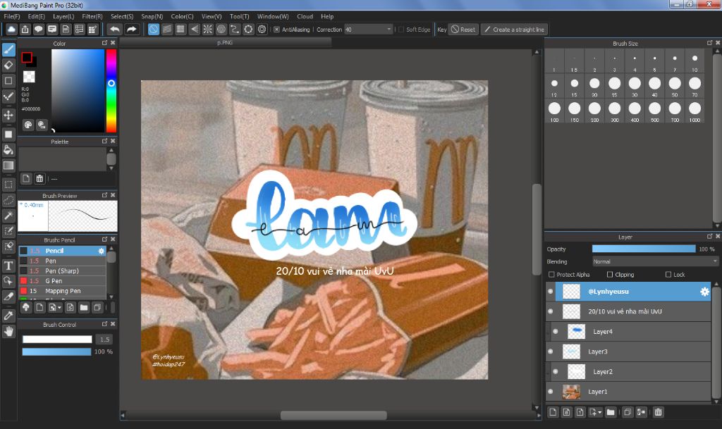Click Create a straight line button
The height and width of the screenshot is (429, 722).
(514, 30)
